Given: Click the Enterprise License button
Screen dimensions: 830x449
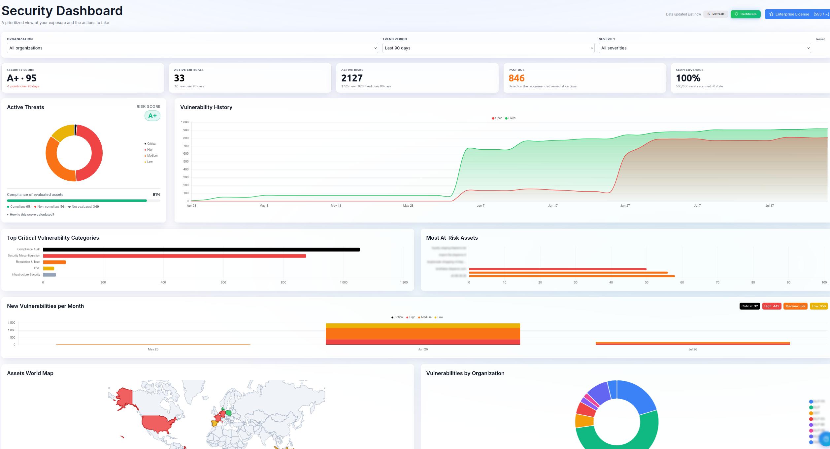Looking at the screenshot, I should point(798,14).
